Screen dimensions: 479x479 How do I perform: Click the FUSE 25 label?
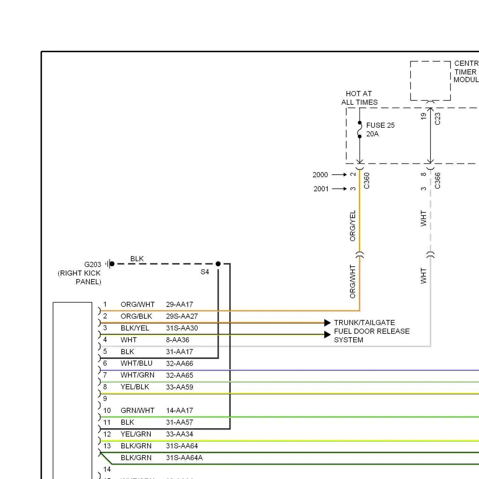point(380,125)
